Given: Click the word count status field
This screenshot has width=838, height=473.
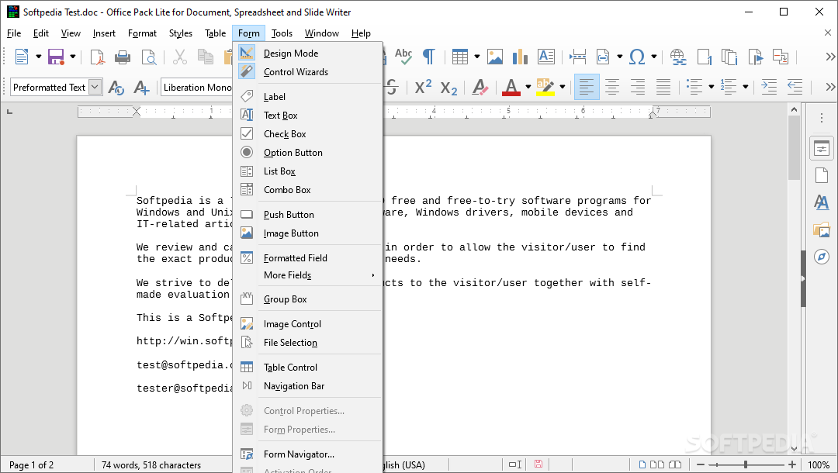Looking at the screenshot, I should [x=151, y=465].
